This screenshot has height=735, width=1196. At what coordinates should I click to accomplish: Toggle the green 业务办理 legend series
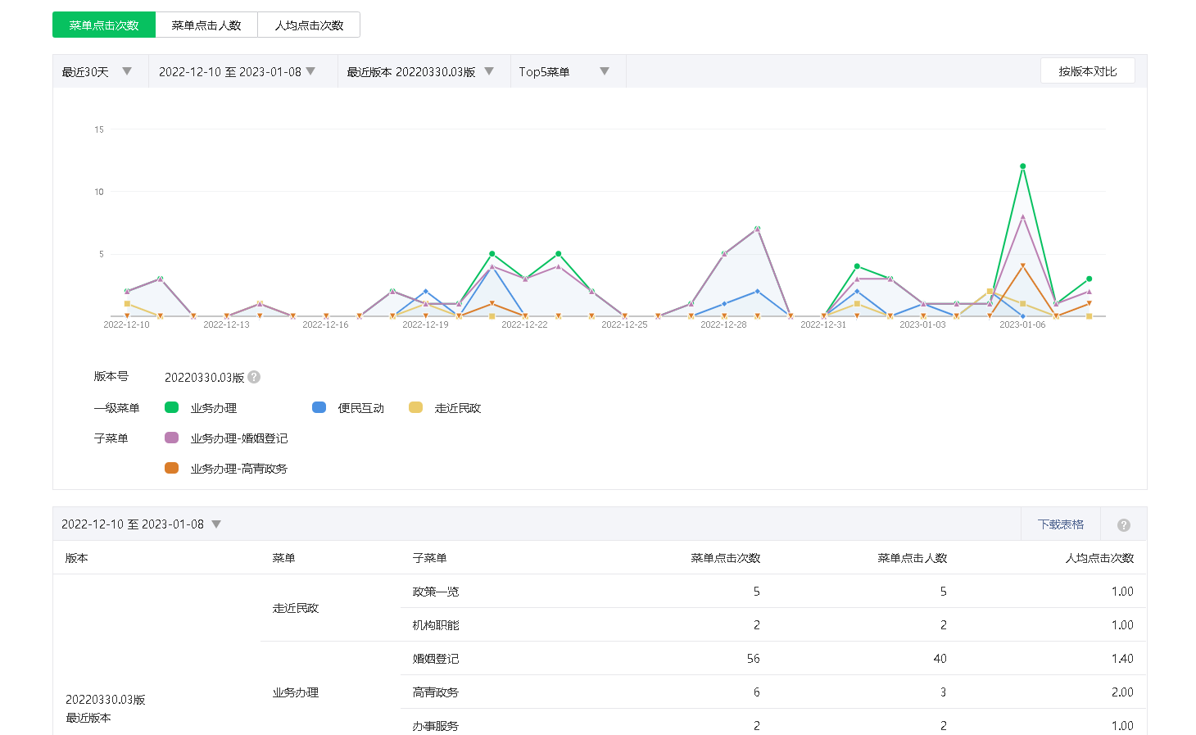pos(172,408)
